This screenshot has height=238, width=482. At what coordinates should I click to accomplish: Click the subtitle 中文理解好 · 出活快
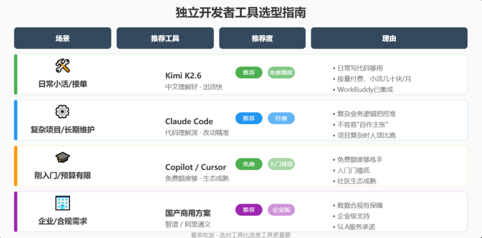194,87
